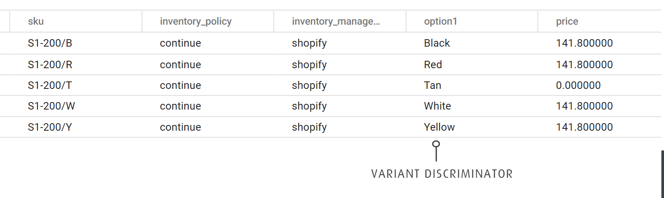Click the option1 column header

click(440, 21)
